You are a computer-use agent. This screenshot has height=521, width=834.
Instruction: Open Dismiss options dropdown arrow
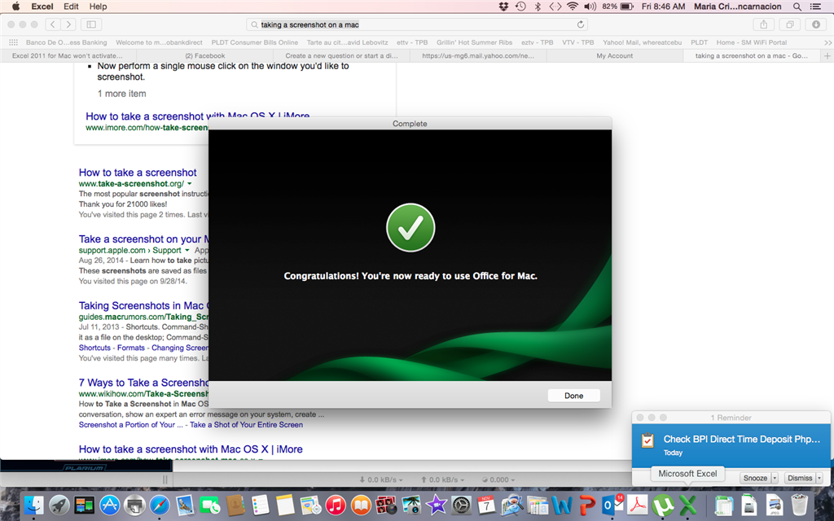click(x=819, y=478)
